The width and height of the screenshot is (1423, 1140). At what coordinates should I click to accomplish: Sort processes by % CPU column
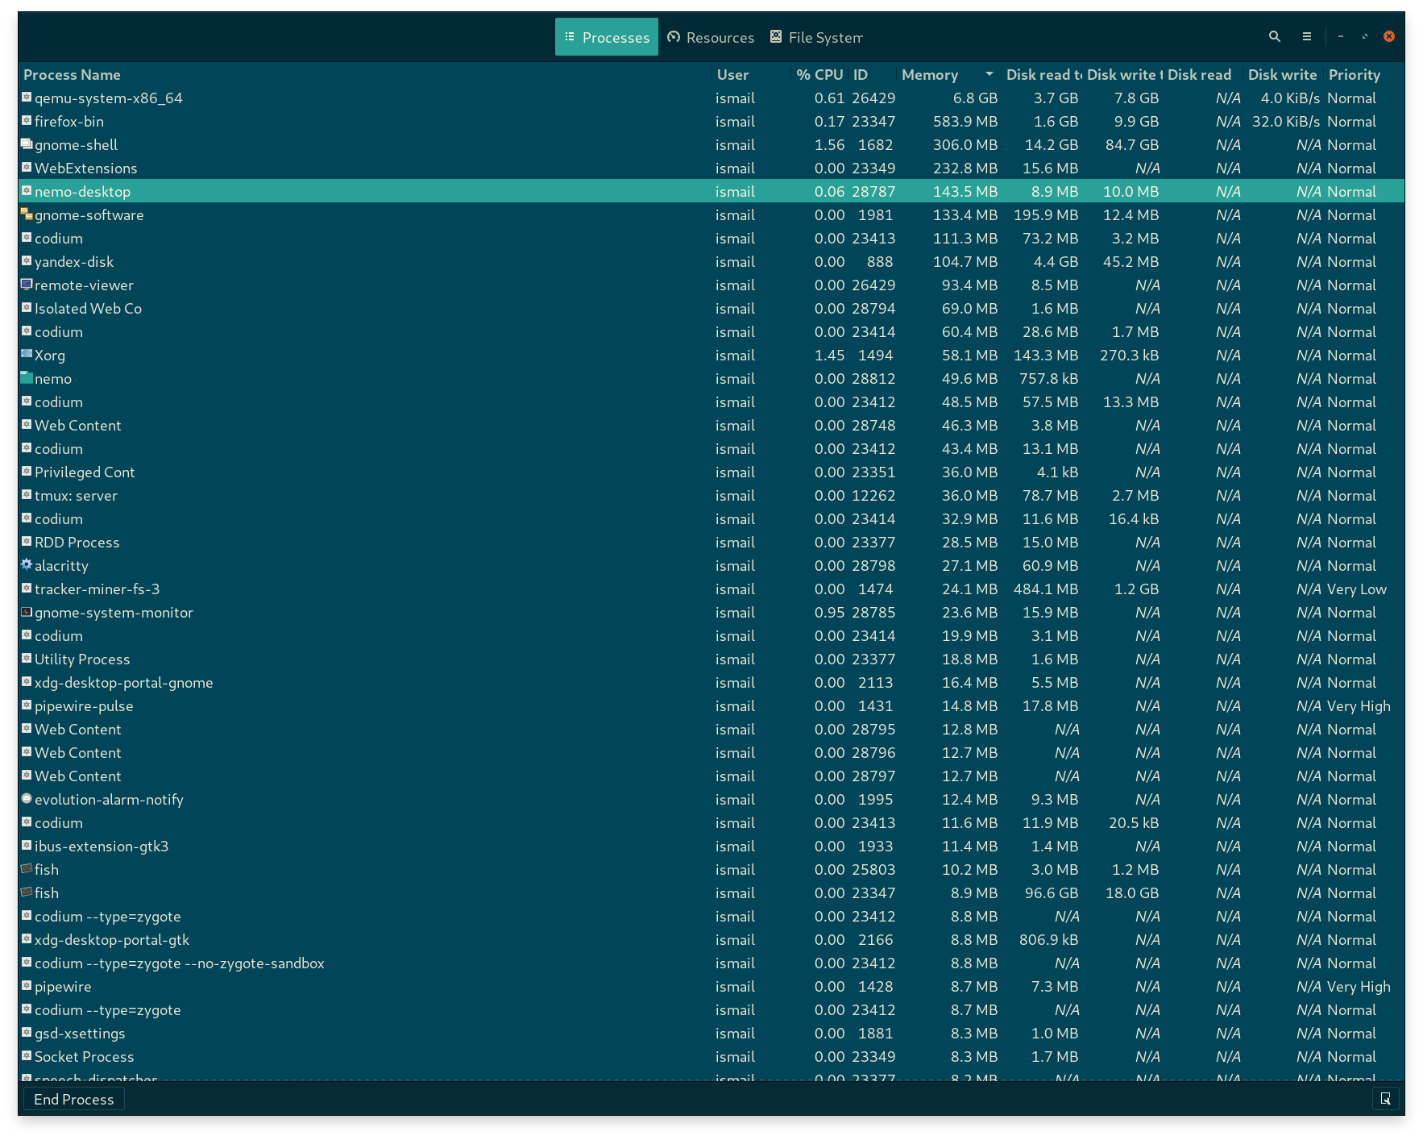tap(819, 74)
